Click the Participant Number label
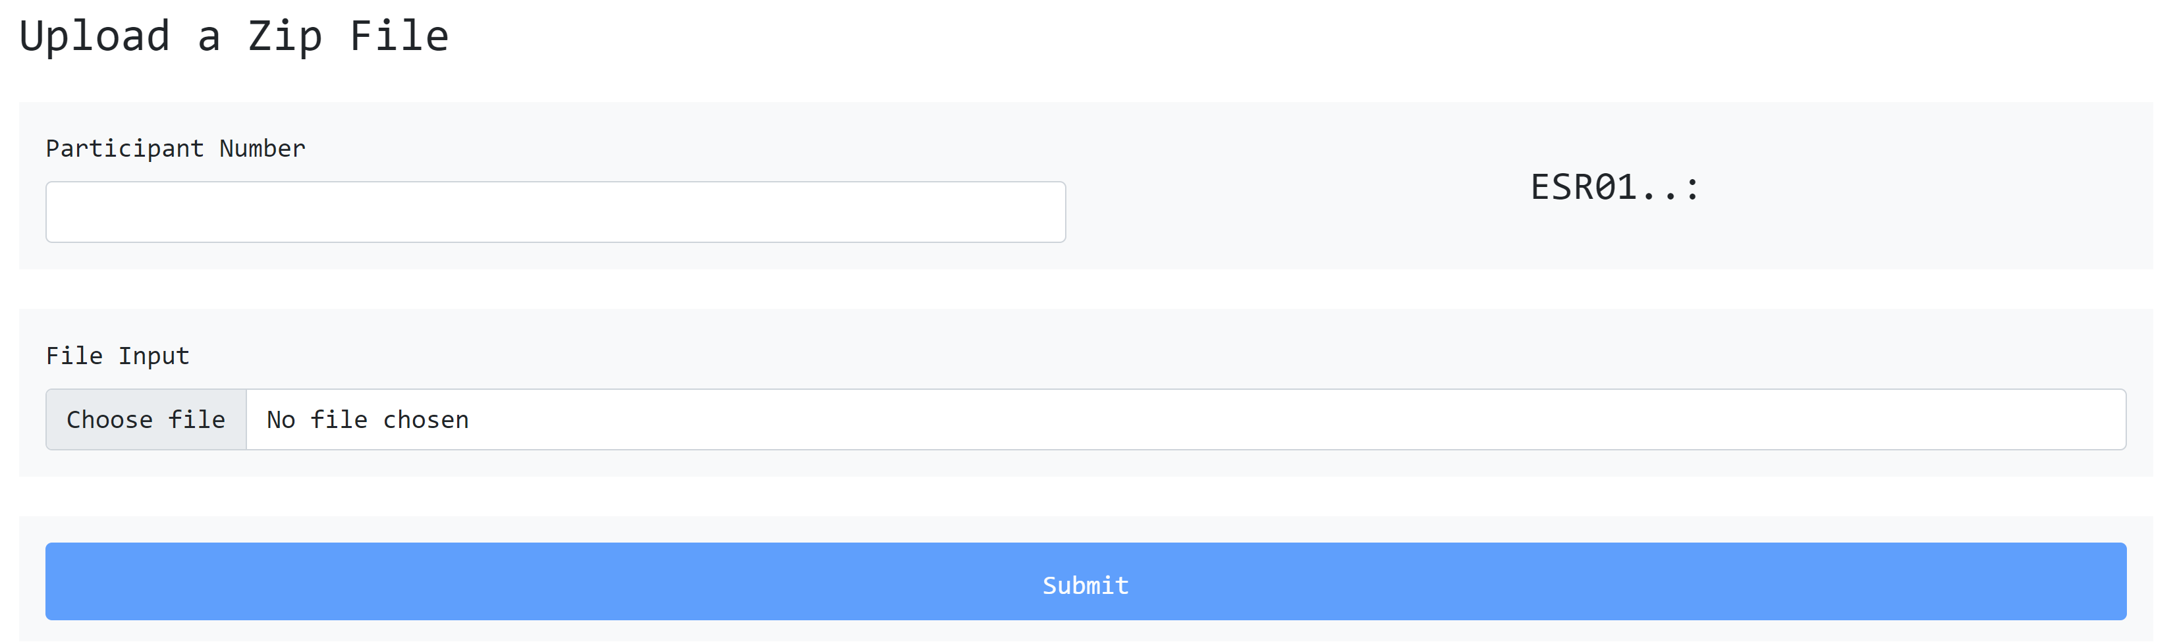 [176, 148]
